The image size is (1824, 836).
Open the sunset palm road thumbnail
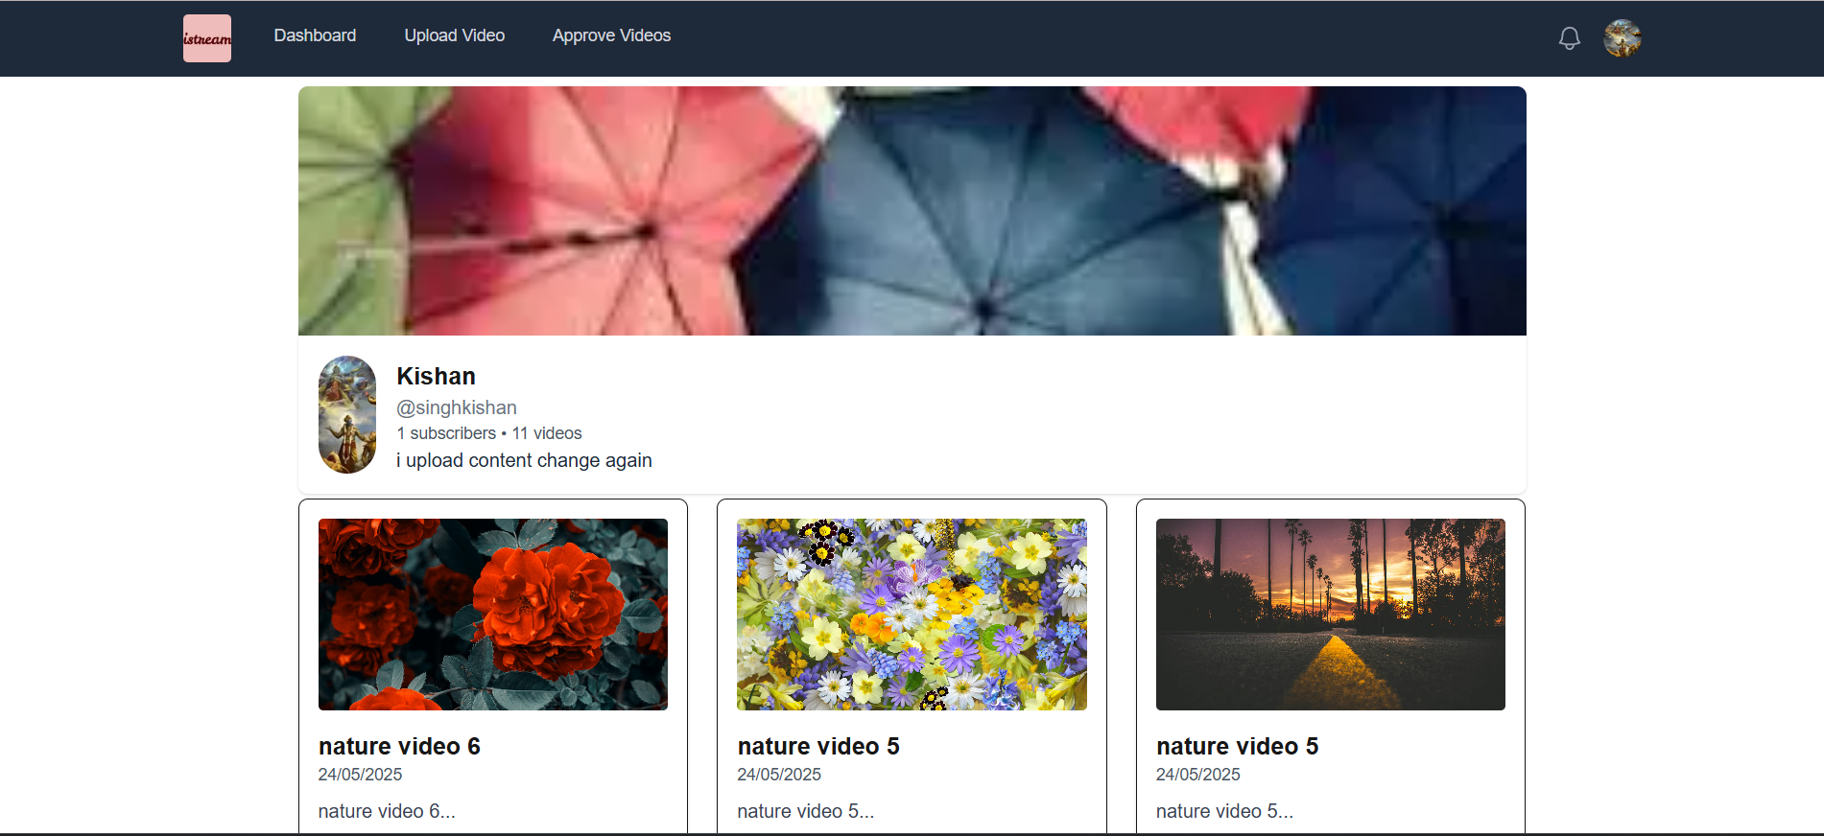[1330, 614]
